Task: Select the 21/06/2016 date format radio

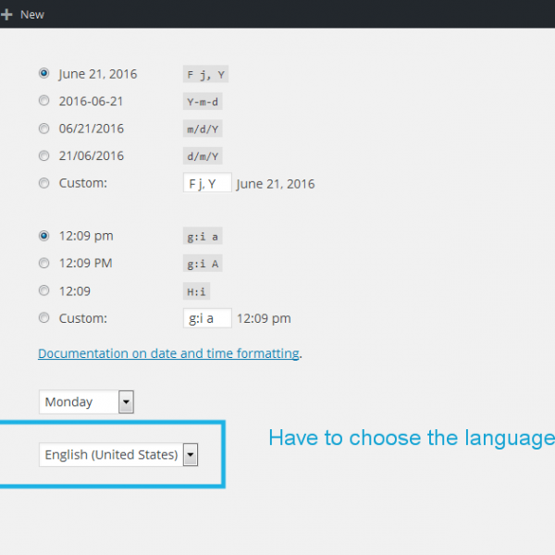Action: click(44, 155)
